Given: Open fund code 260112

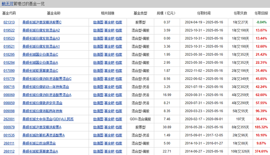Looking at the screenshot, I should (x=9, y=152).
